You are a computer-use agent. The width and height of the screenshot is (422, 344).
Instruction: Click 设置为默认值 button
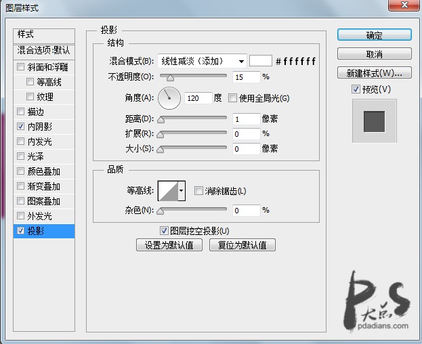tap(169, 245)
